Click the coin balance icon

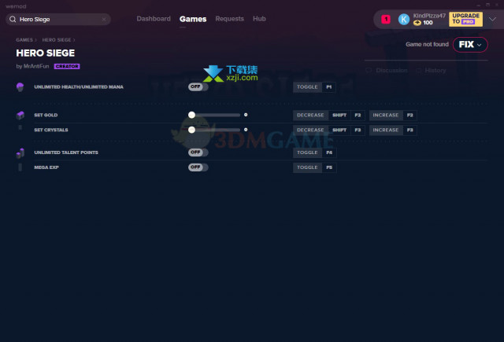tap(417, 23)
